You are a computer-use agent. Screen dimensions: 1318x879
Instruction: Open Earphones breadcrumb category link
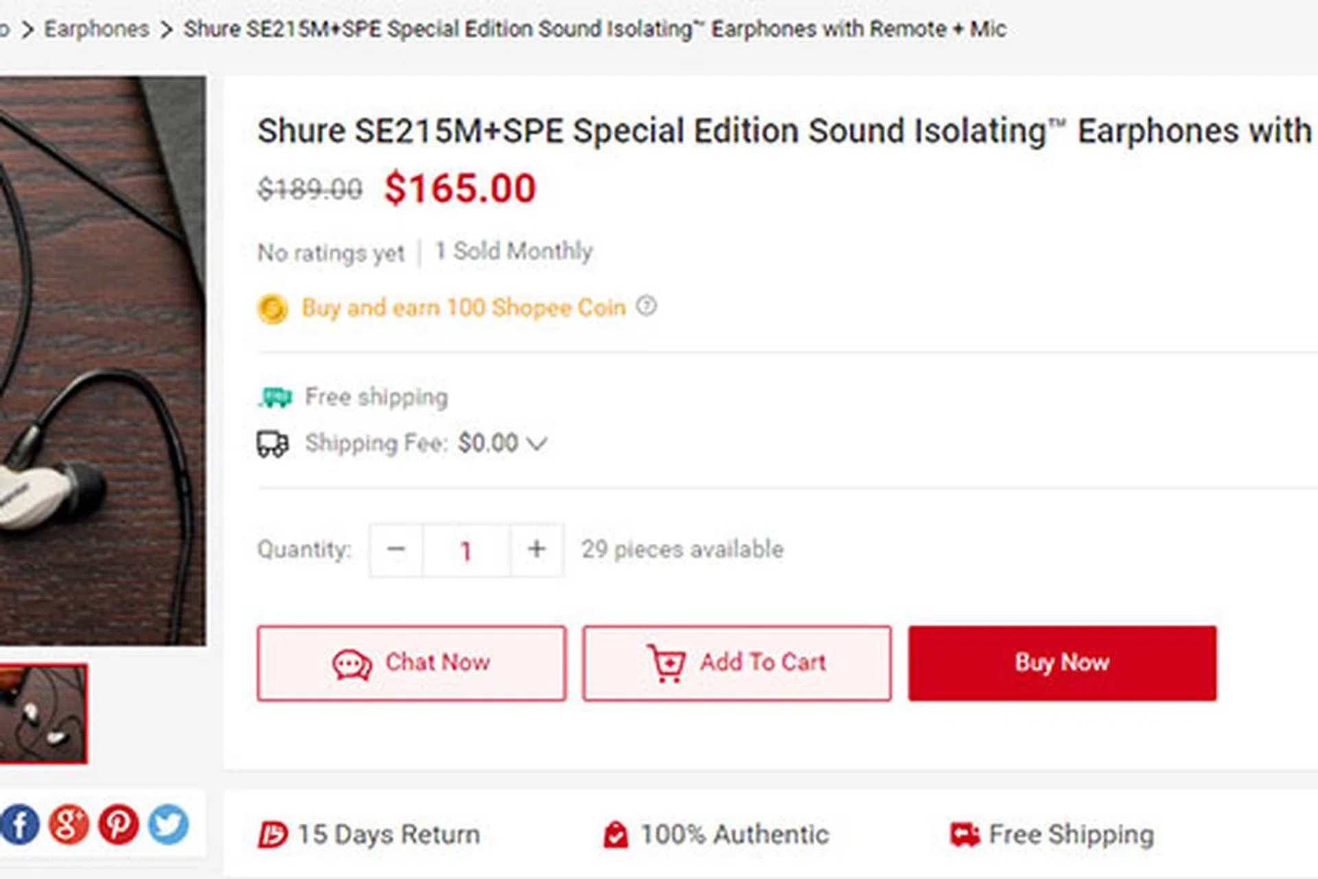pos(97,29)
